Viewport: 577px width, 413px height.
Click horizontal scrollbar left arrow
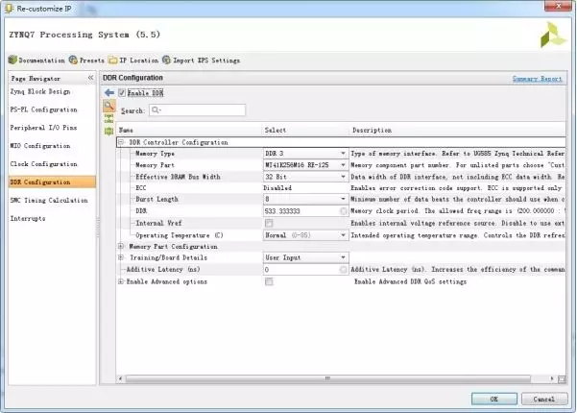pos(120,378)
